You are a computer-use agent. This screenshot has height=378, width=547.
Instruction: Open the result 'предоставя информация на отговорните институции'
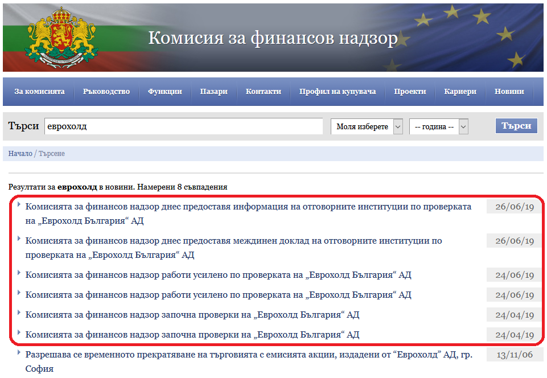pyautogui.click(x=248, y=213)
